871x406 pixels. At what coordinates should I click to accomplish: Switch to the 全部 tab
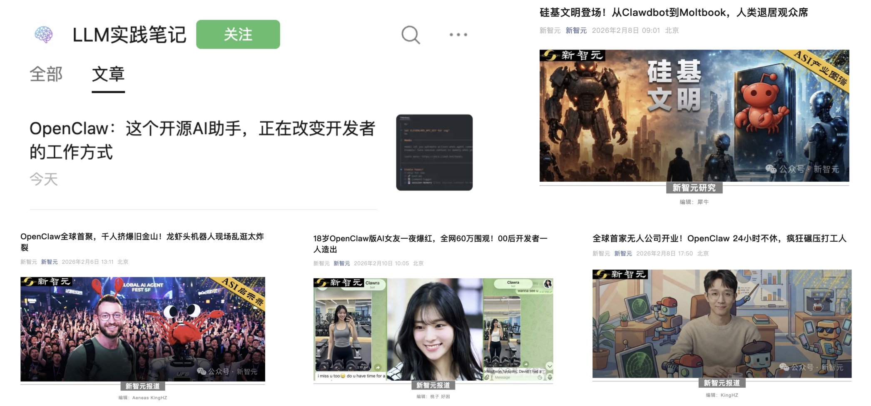pyautogui.click(x=46, y=74)
